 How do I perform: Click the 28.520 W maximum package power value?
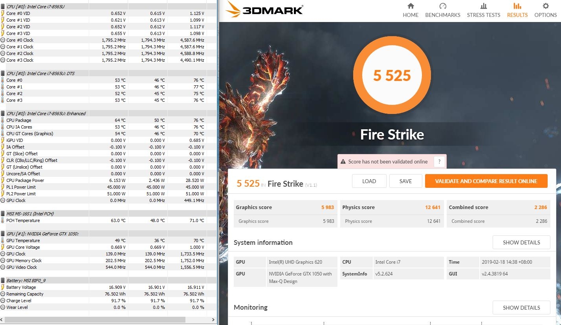coord(194,180)
